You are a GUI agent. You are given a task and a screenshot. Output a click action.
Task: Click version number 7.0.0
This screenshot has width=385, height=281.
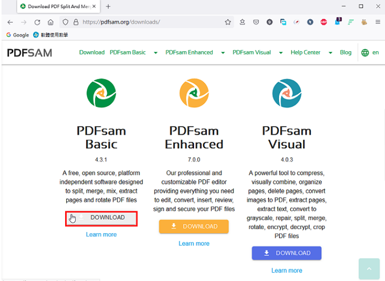(194, 160)
